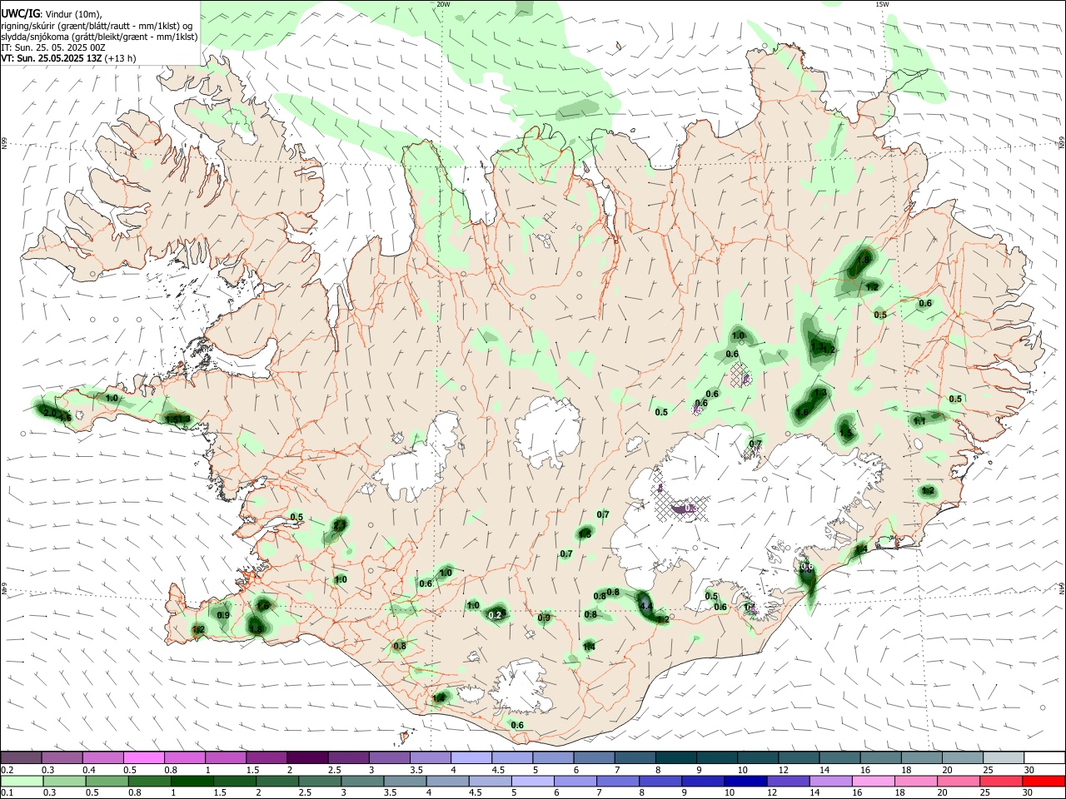Click the slate blue swatch labeled 6 in upper scale

[593, 757]
